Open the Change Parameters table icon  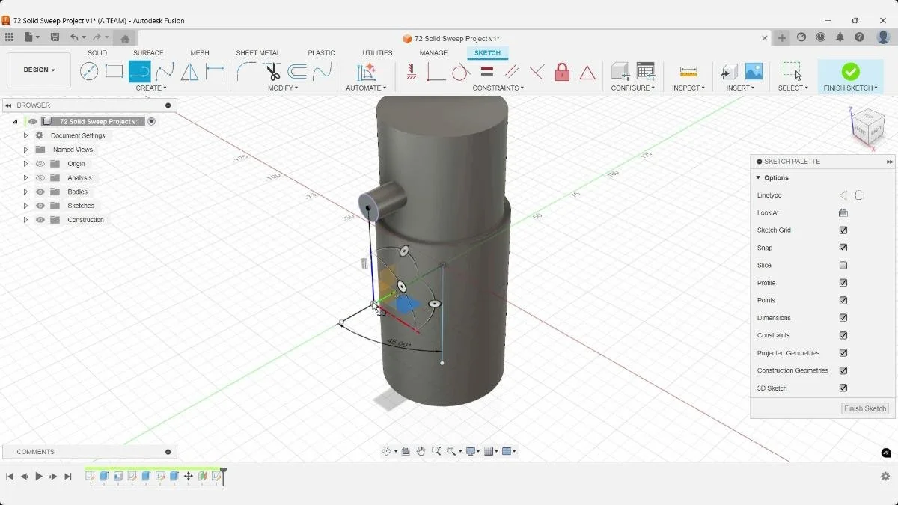click(x=645, y=71)
